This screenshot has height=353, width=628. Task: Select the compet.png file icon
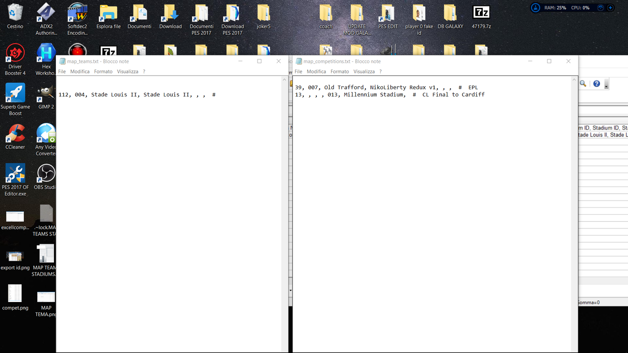(15, 298)
